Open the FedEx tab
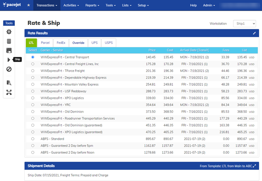The width and height of the screenshot is (262, 181). coord(61,43)
